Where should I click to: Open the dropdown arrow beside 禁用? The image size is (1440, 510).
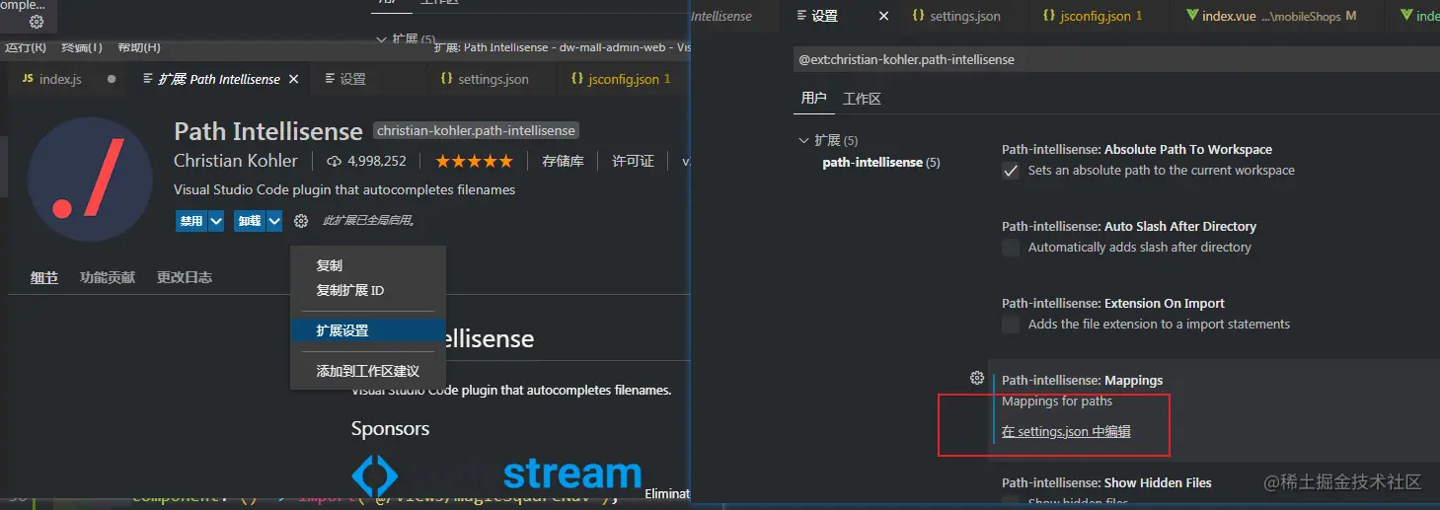click(x=215, y=221)
